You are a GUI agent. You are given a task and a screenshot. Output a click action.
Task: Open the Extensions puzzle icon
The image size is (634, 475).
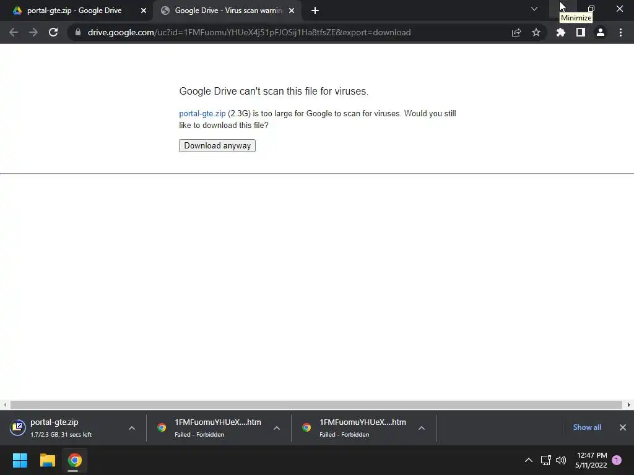(x=561, y=32)
